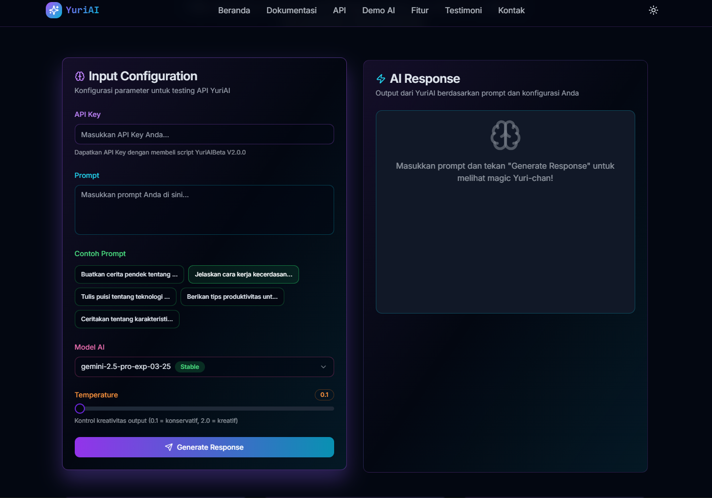Click inside the API Key input field
This screenshot has height=498, width=712.
(204, 134)
